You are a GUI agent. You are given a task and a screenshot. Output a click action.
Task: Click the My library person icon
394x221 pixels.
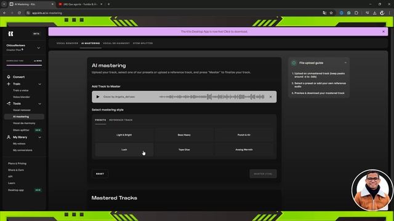[9, 138]
